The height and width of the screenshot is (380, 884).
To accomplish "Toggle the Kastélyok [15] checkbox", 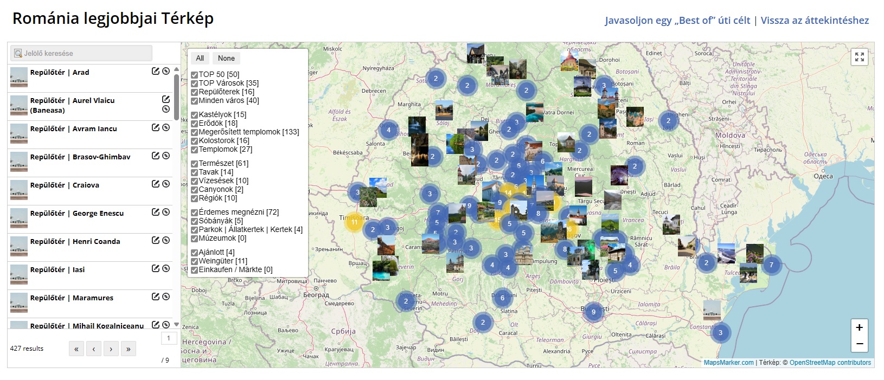I will [194, 115].
